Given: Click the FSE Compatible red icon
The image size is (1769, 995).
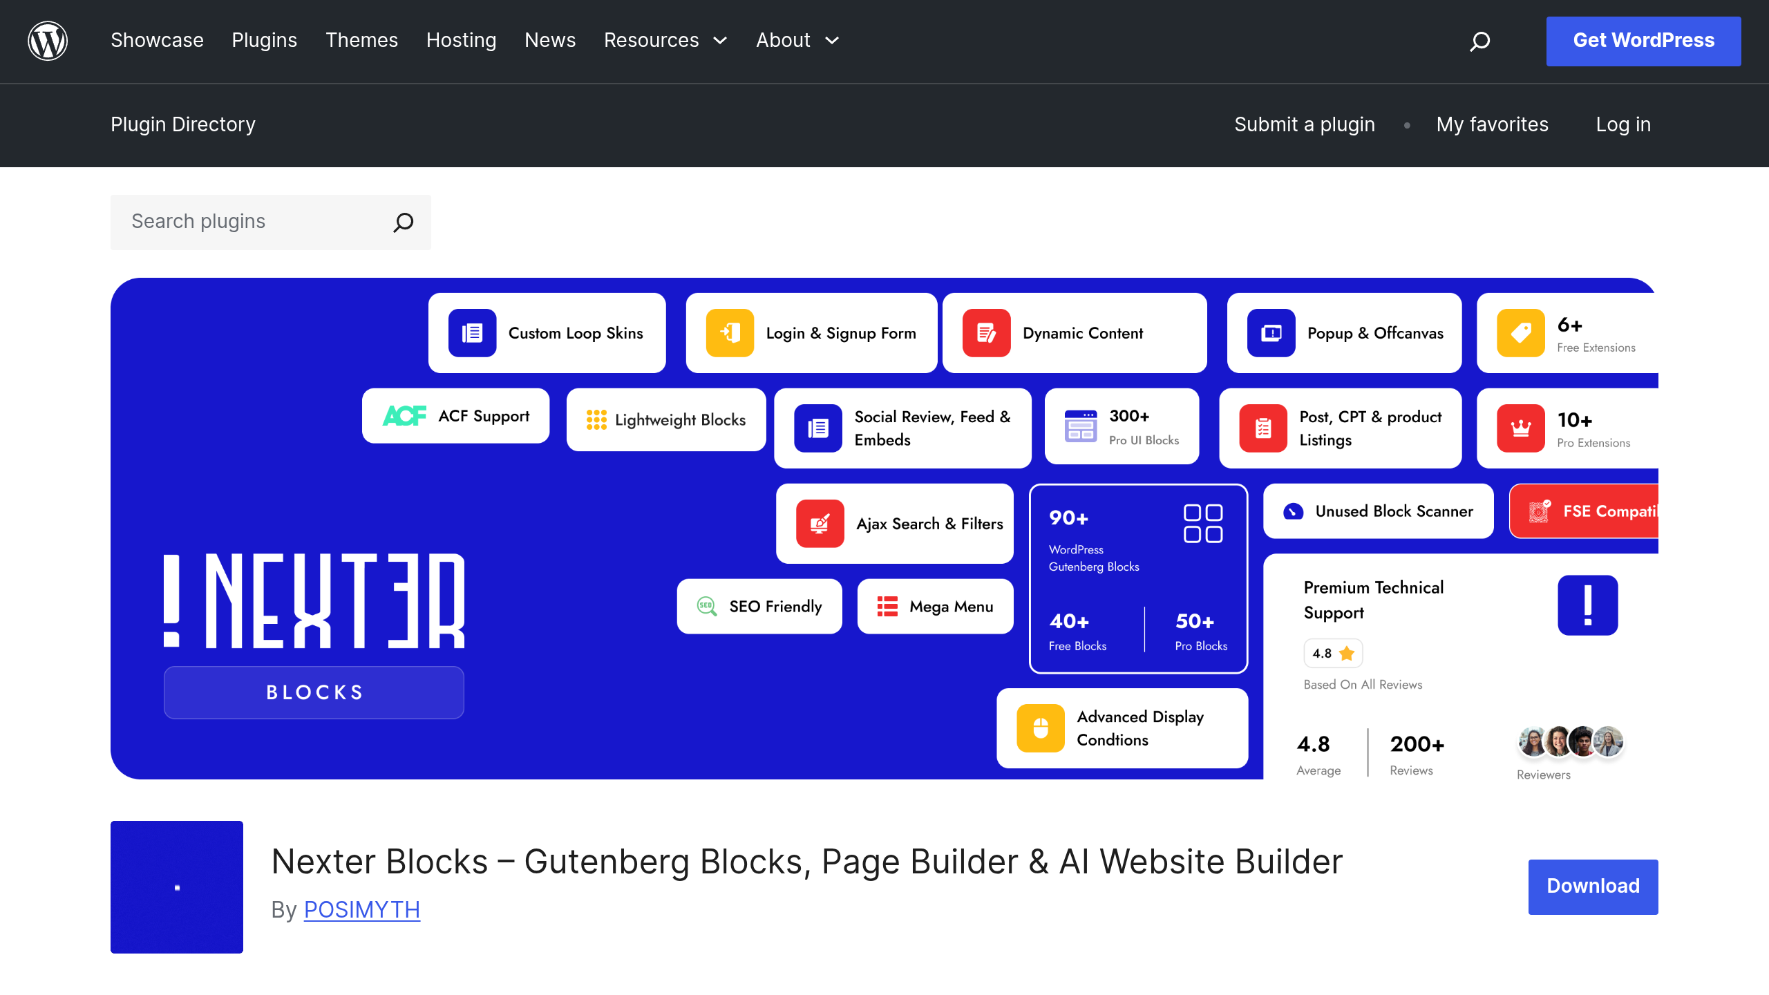Looking at the screenshot, I should pyautogui.click(x=1539, y=511).
